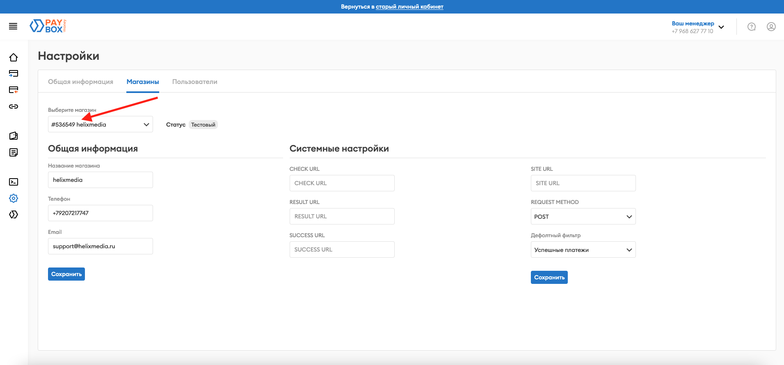Click 'Сохранить' under system settings
The image size is (784, 365).
point(549,277)
